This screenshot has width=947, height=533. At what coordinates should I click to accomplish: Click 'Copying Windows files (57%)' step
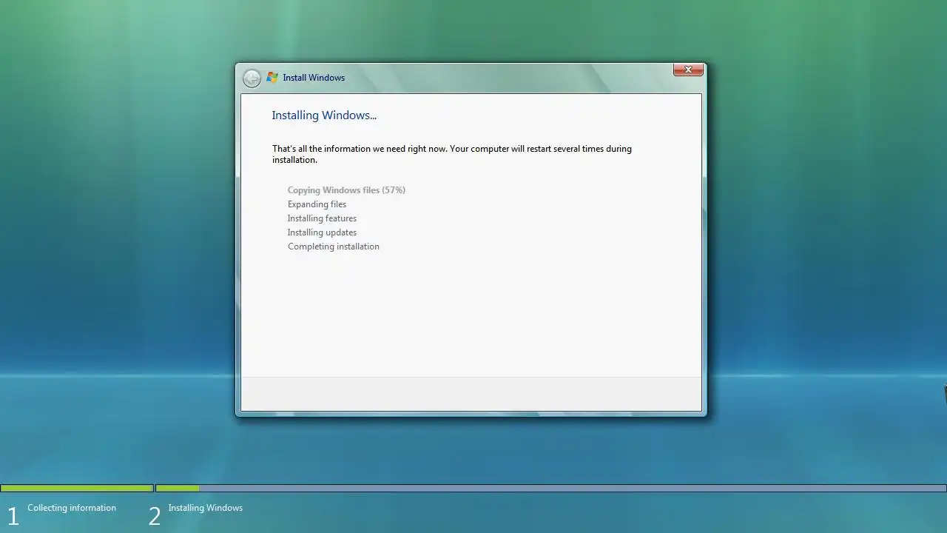tap(346, 190)
